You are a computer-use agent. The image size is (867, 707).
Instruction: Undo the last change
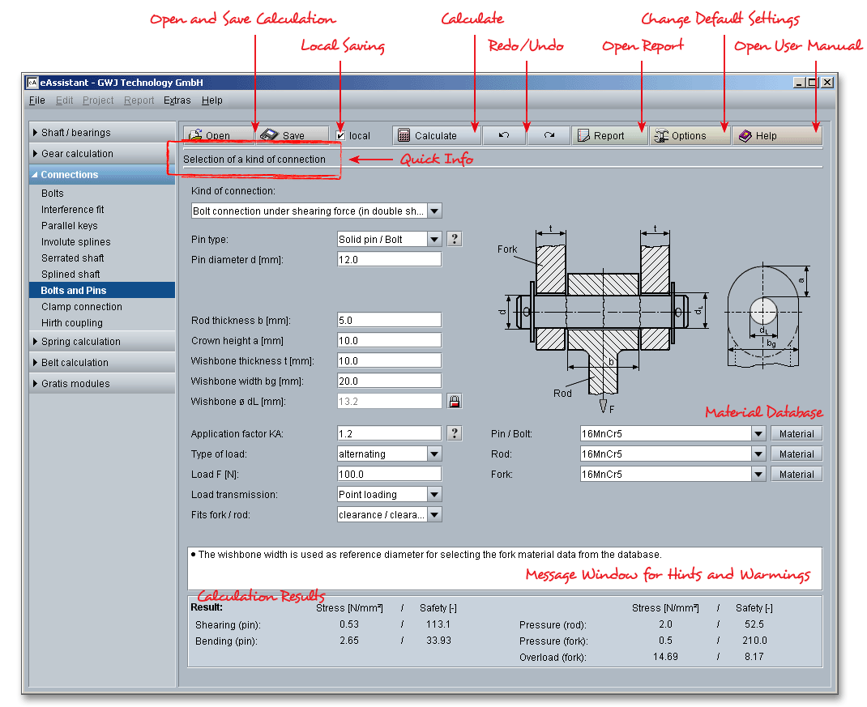(x=504, y=135)
